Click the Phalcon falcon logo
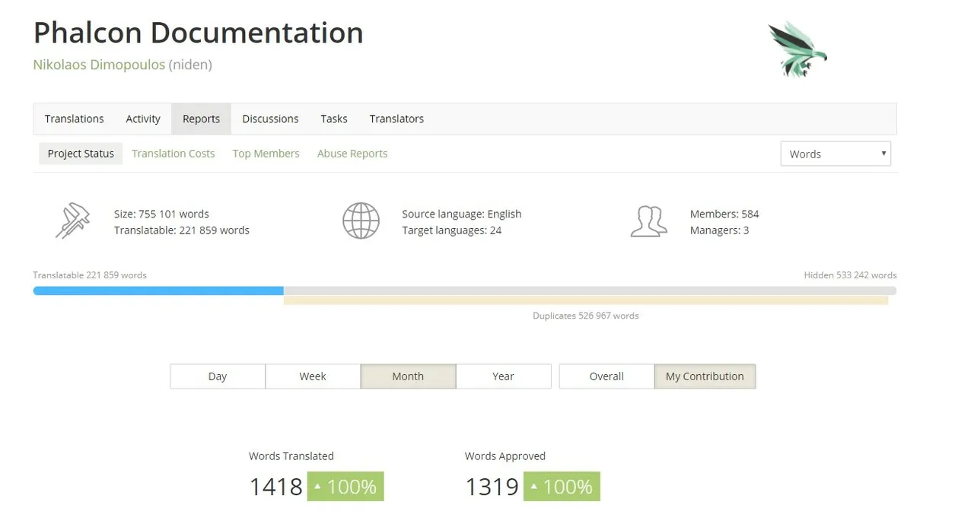The width and height of the screenshot is (974, 527). click(797, 49)
